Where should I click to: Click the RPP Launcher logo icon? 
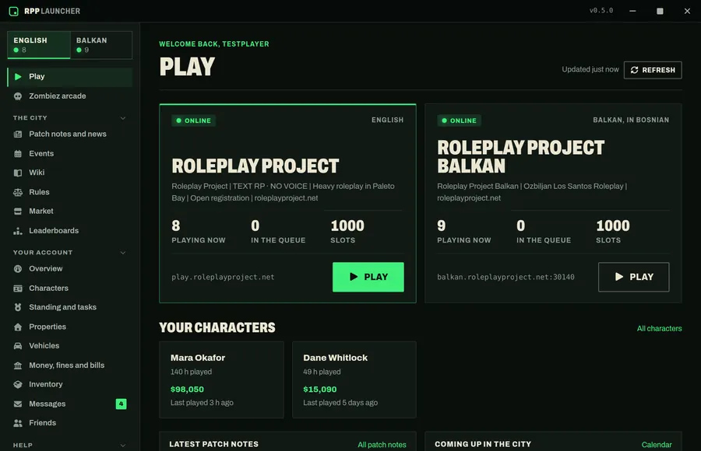click(x=14, y=11)
